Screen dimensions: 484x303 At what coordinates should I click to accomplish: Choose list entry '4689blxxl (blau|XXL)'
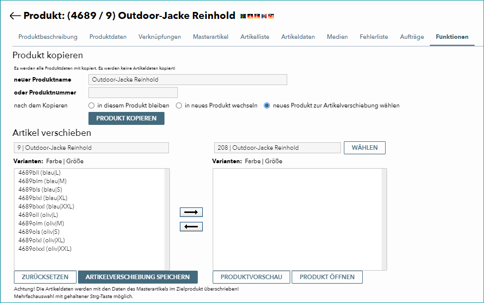46,206
